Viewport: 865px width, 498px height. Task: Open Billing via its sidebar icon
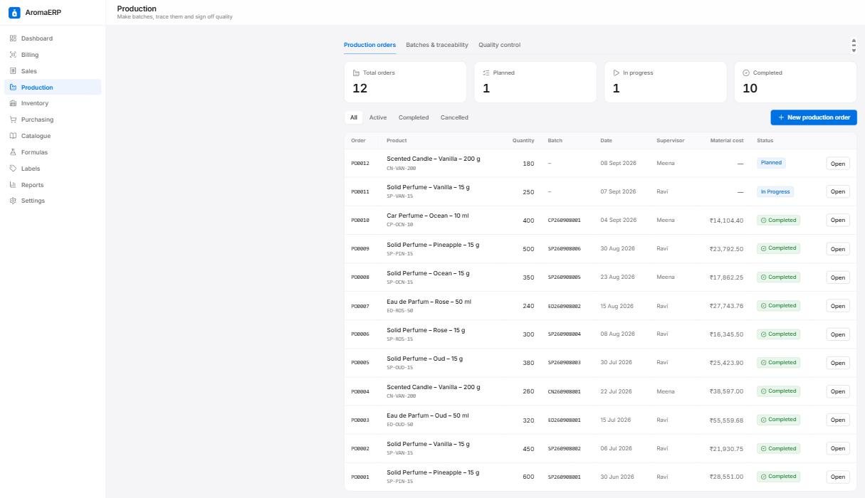[13, 55]
